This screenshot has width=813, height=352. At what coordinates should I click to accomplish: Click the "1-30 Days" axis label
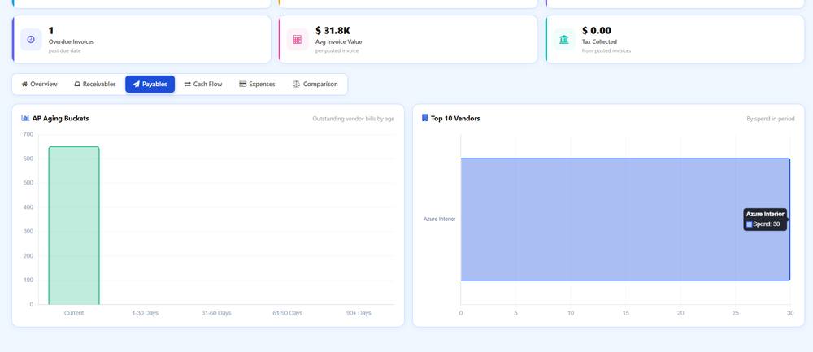point(146,313)
